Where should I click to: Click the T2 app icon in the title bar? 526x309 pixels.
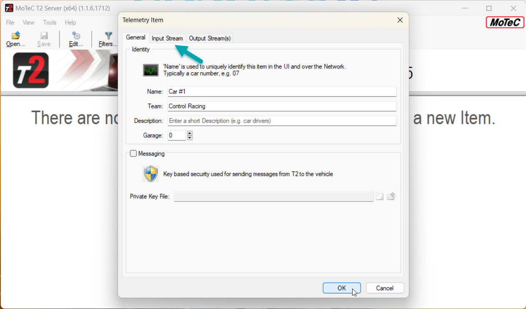(9, 8)
